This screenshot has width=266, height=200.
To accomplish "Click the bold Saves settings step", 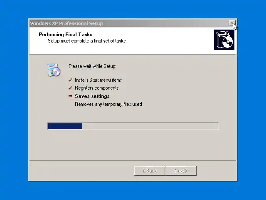I will pos(92,96).
